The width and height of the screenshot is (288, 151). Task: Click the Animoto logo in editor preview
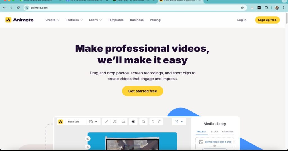(x=60, y=122)
